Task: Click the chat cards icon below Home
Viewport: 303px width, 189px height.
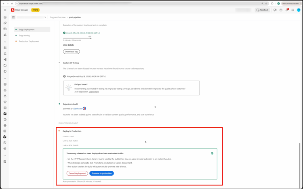Action: click(x=5, y=23)
